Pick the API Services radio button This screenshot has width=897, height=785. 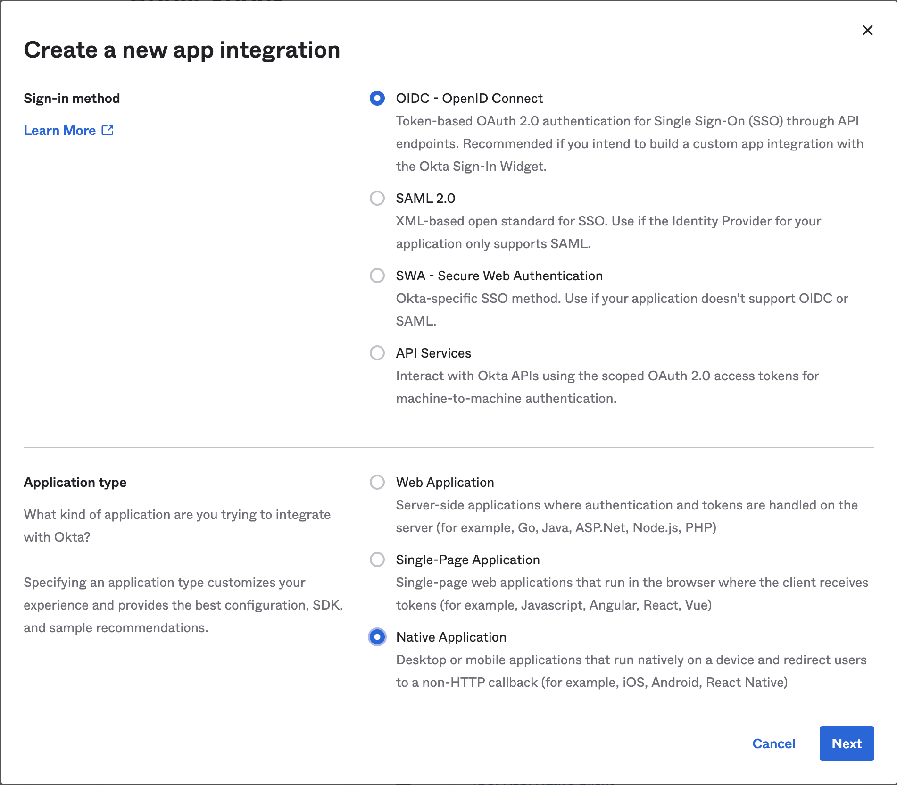click(377, 353)
